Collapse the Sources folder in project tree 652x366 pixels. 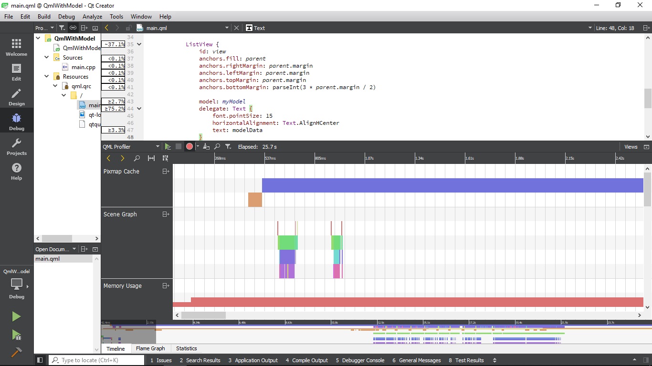47,58
